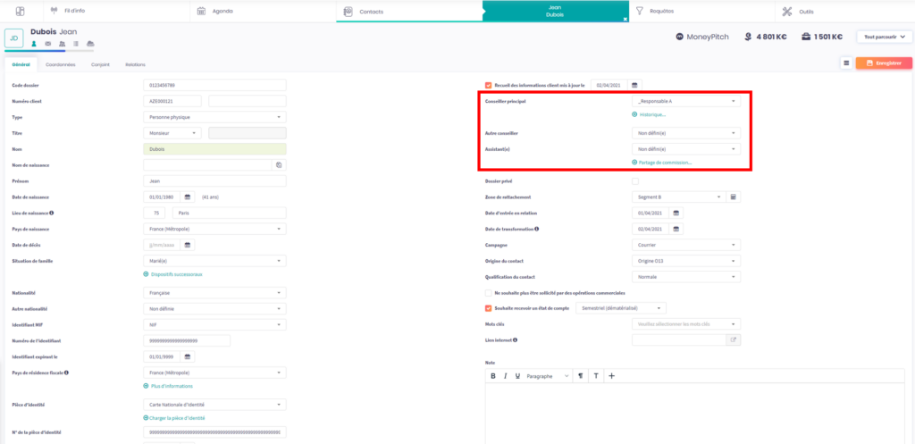Viewport: 915px width, 444px height.
Task: Open the external link icon for Lien internet
Action: (734, 340)
